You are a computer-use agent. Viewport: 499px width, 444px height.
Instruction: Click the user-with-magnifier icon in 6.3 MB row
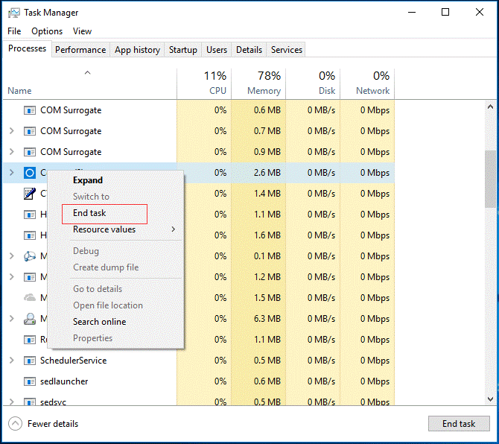click(30, 319)
